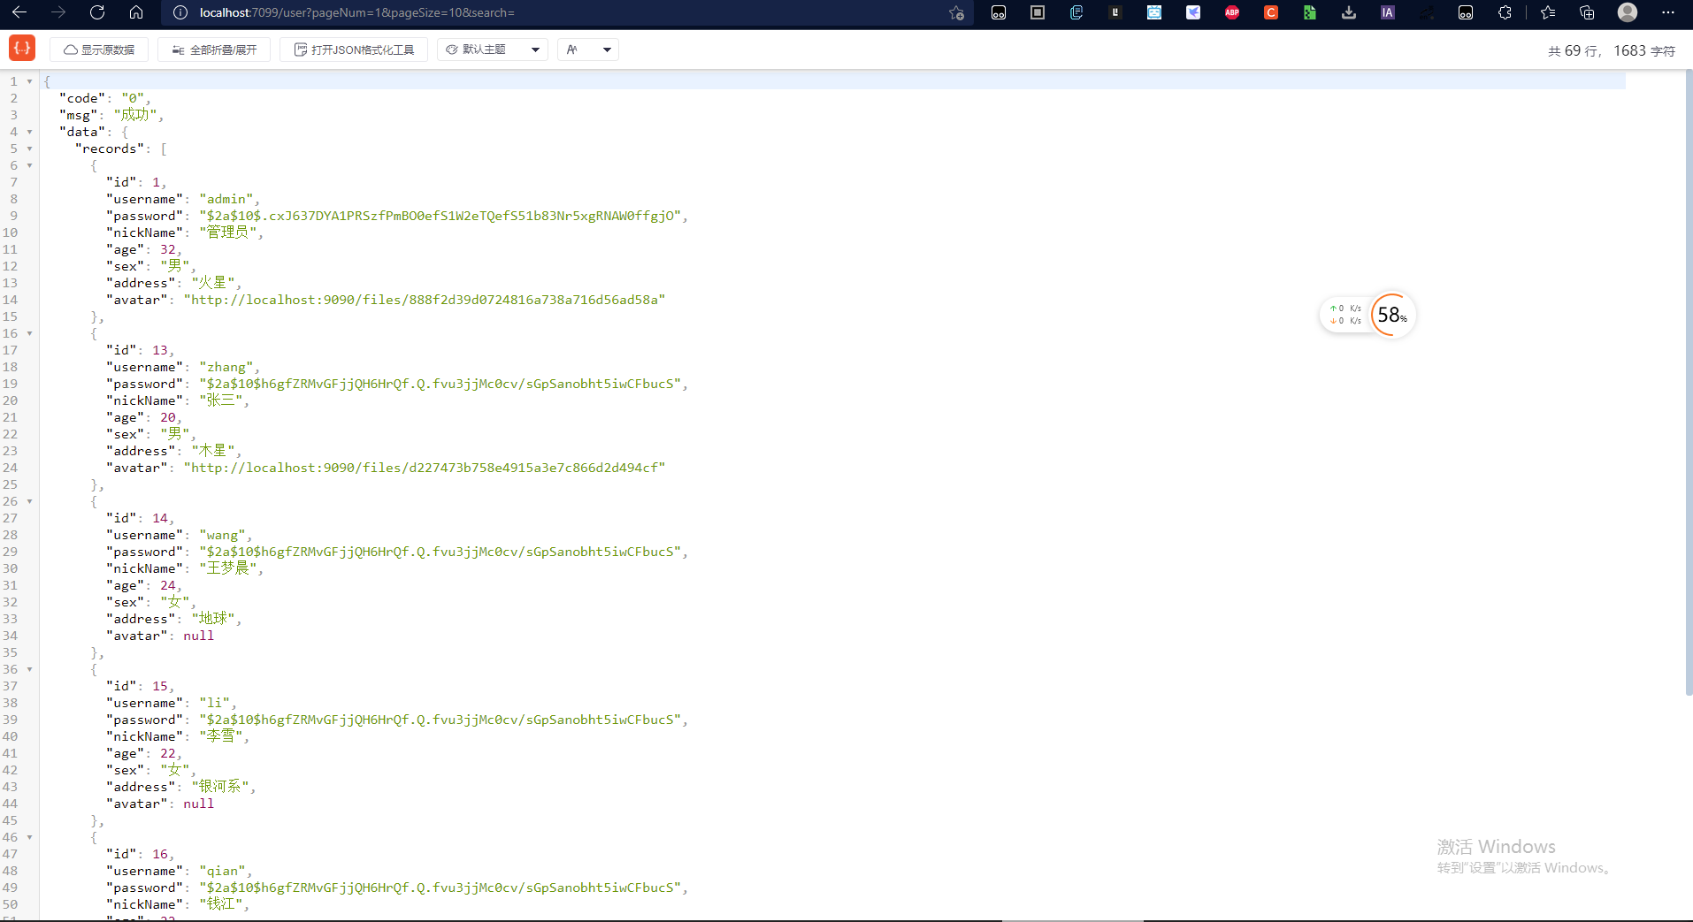Screen dimensions: 1693x922
Task: Open the IA purple extension
Action: tap(1388, 12)
